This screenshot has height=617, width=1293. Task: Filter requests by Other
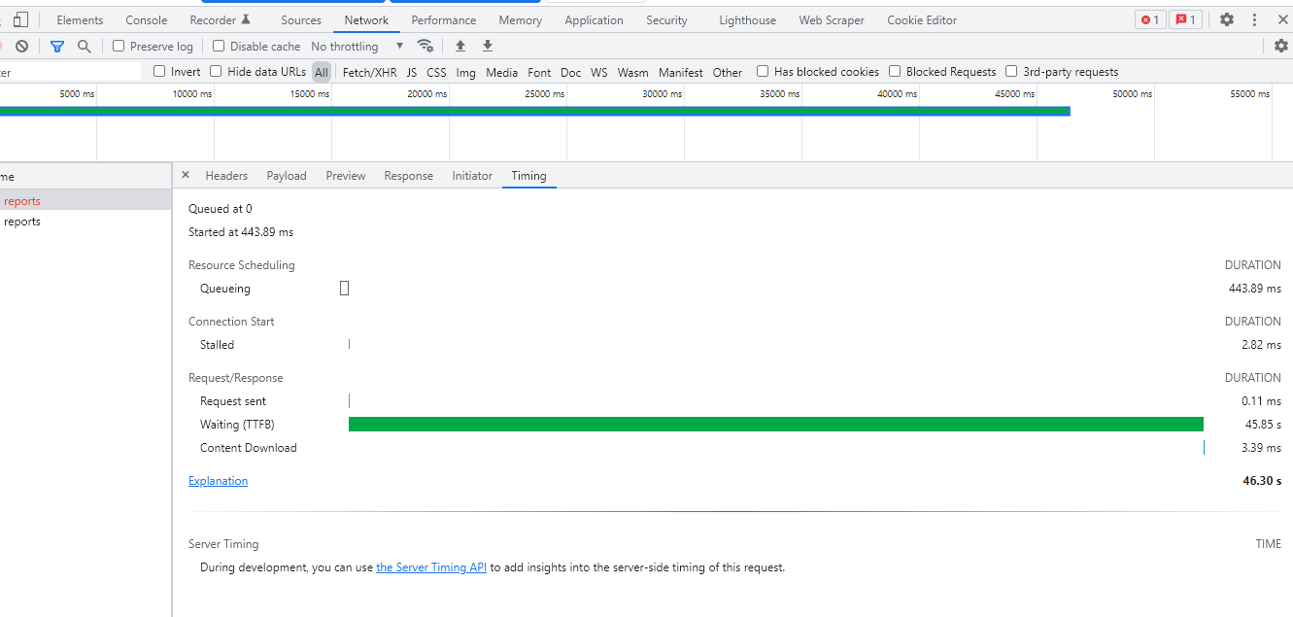[728, 72]
